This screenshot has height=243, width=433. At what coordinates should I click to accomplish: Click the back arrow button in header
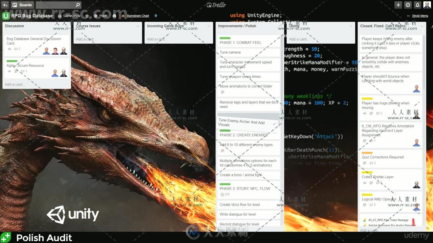[5, 5]
